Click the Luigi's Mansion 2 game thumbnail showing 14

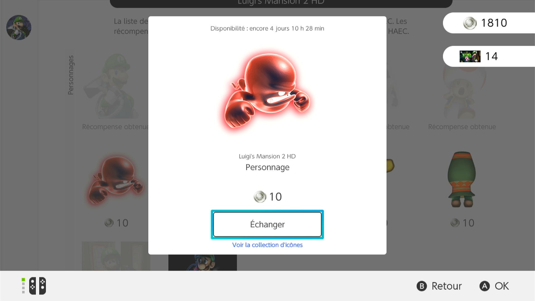470,56
